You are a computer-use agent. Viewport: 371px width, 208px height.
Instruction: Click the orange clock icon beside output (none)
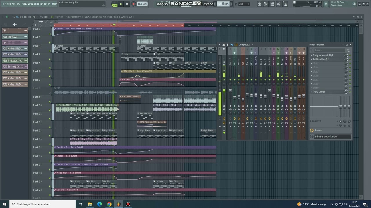[312, 130]
